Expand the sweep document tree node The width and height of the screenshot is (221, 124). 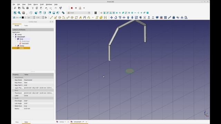point(13,34)
